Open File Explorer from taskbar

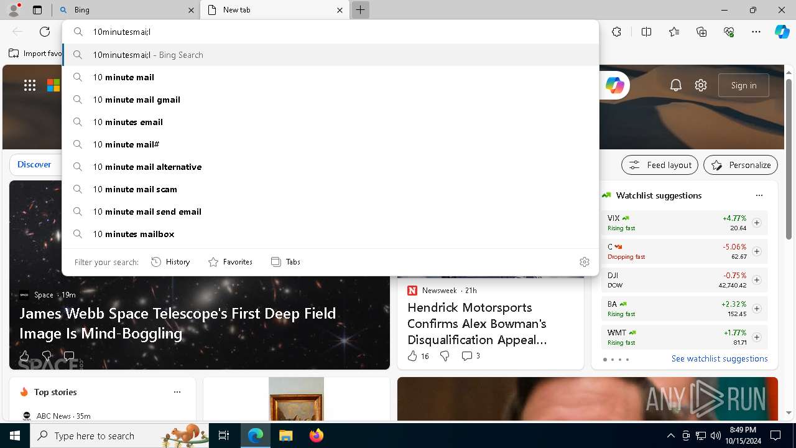(285, 436)
